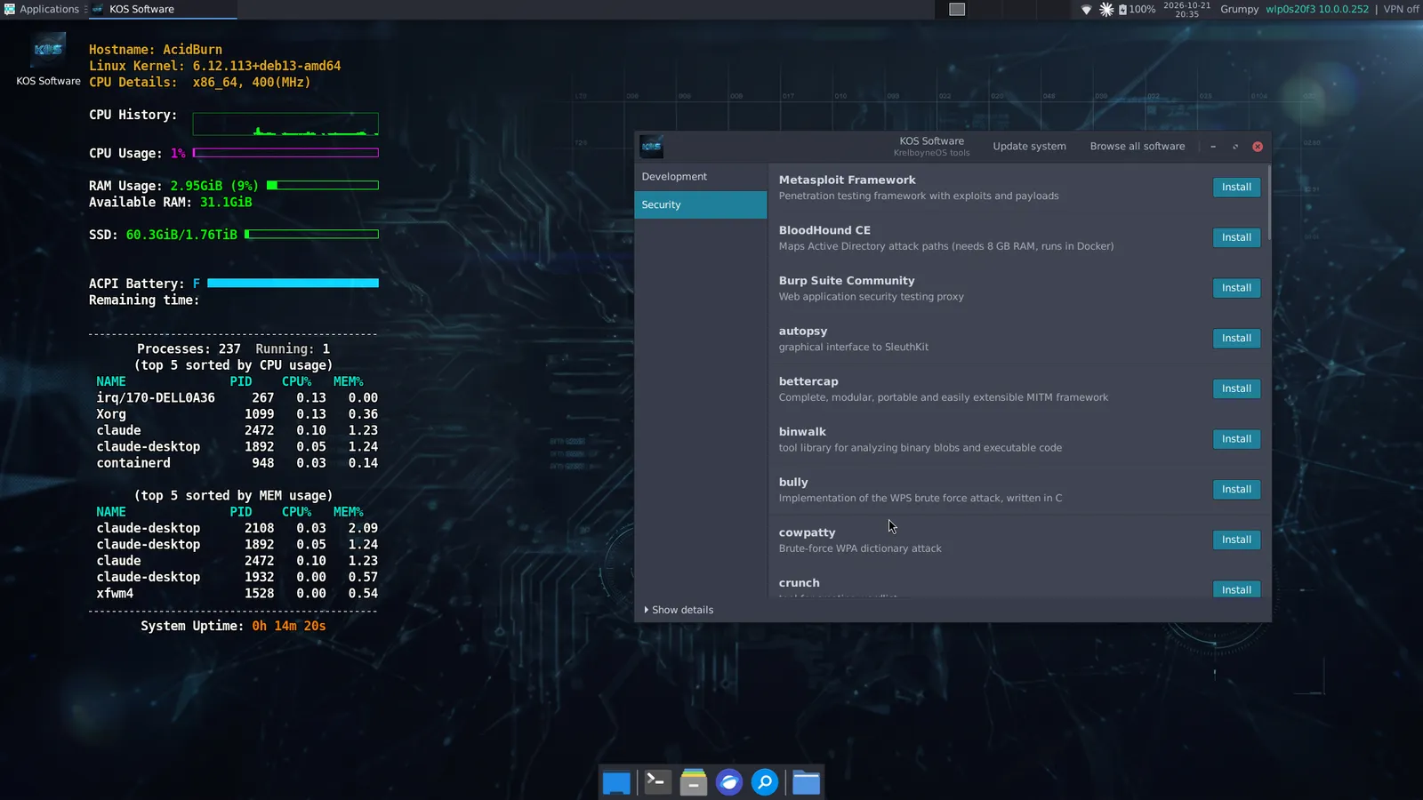The height and width of the screenshot is (800, 1423).
Task: Click the brightness sun icon in the panel
Action: [x=1106, y=10]
